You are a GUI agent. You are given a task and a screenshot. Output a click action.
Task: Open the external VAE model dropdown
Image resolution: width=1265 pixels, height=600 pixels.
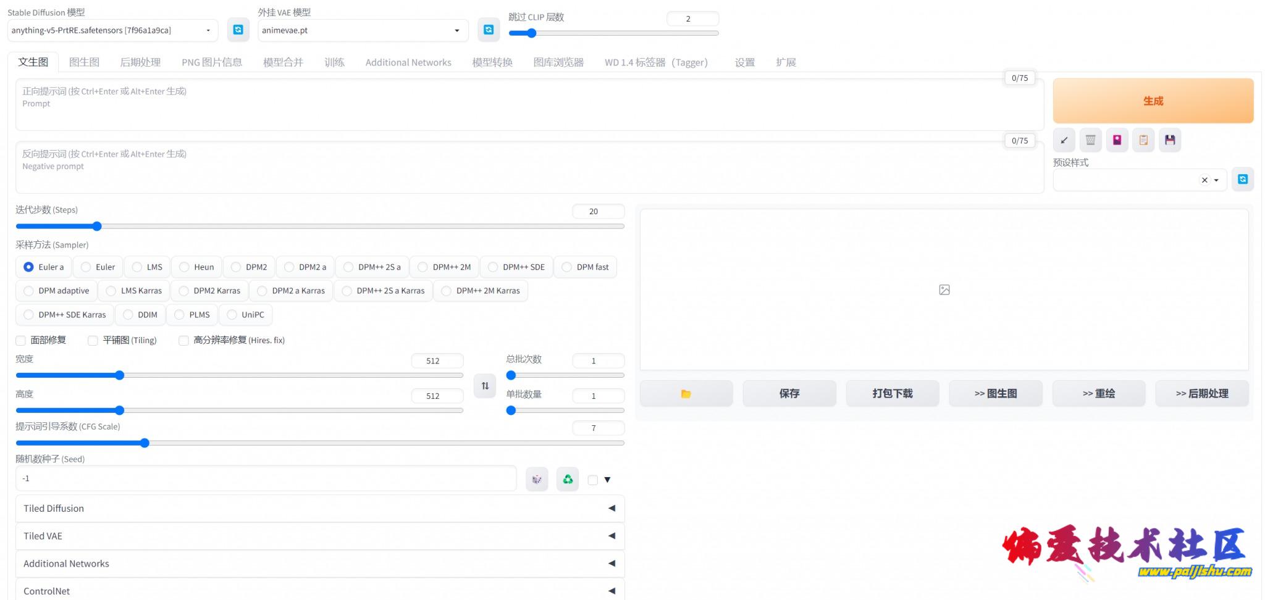[x=363, y=30]
